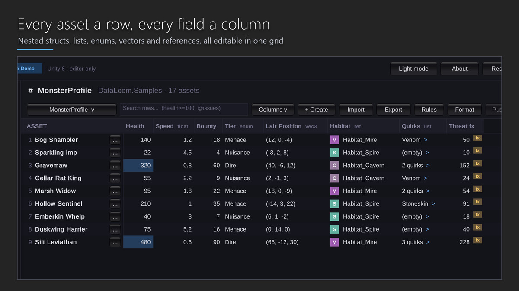519x291 pixels.
Task: Select Silt Leviathan's 480 health cell
Action: point(138,242)
